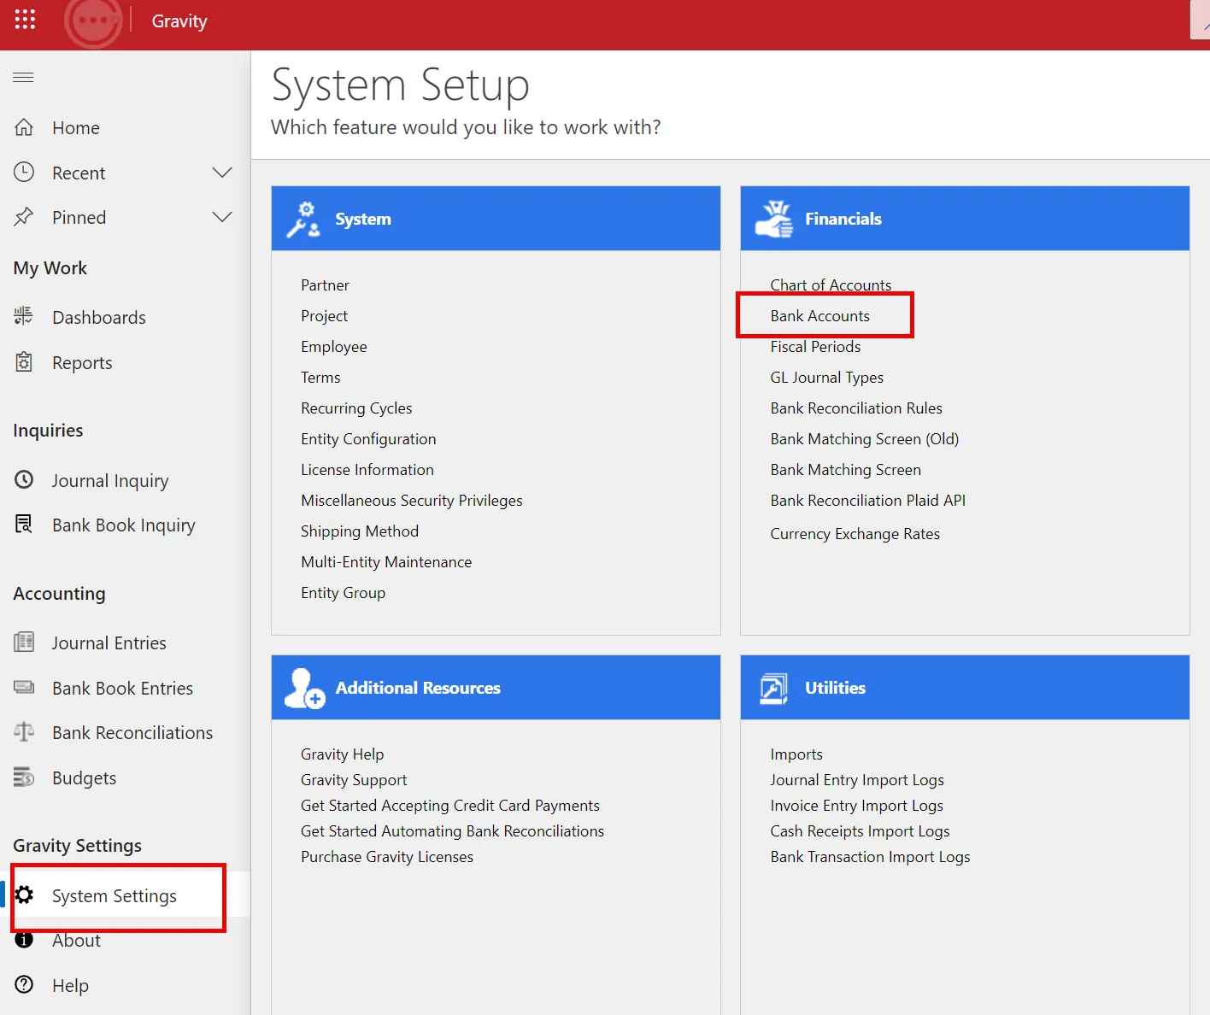This screenshot has width=1210, height=1015.
Task: Open Currency Exchange Rates
Action: click(x=855, y=534)
